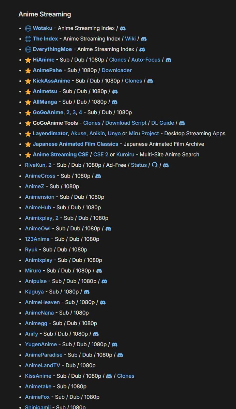Open RiveKun Status link
The width and height of the screenshot is (236, 409).
click(139, 165)
